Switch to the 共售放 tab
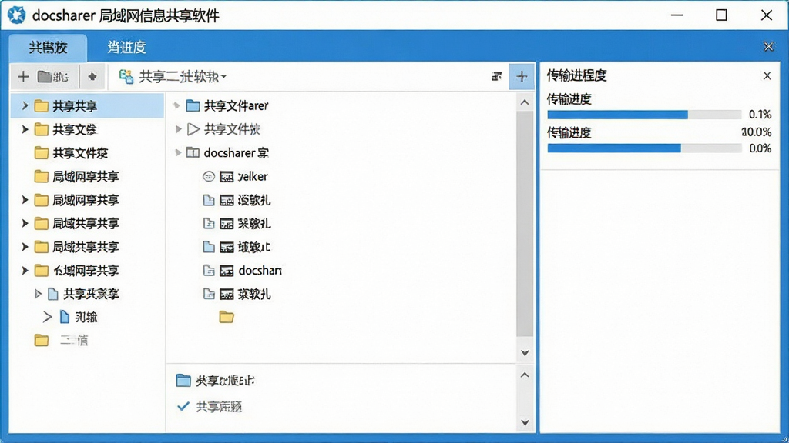Viewport: 789px width, 443px height. click(48, 47)
